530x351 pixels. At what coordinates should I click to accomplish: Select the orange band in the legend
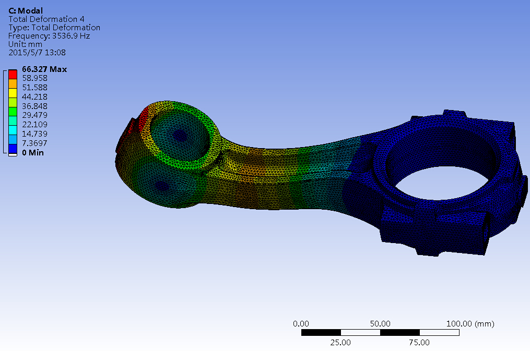pyautogui.click(x=13, y=83)
